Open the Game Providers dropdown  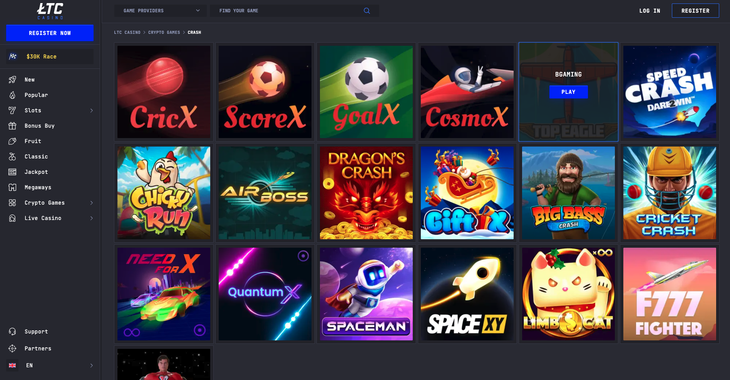(x=161, y=11)
